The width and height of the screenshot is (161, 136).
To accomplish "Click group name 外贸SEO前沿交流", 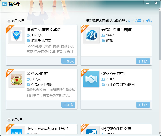I will click(x=116, y=129).
